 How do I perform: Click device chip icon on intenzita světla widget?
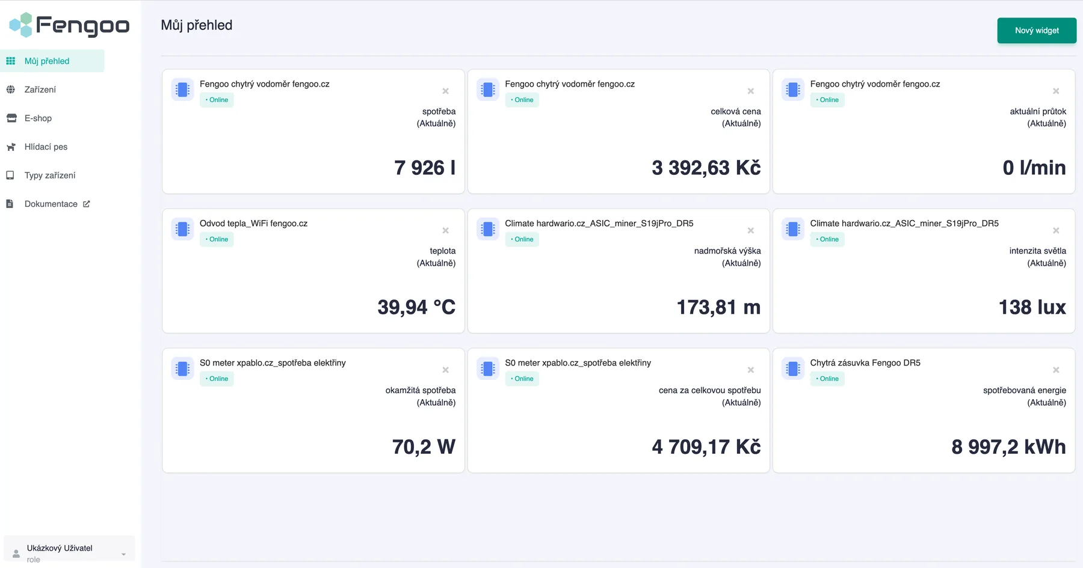793,230
